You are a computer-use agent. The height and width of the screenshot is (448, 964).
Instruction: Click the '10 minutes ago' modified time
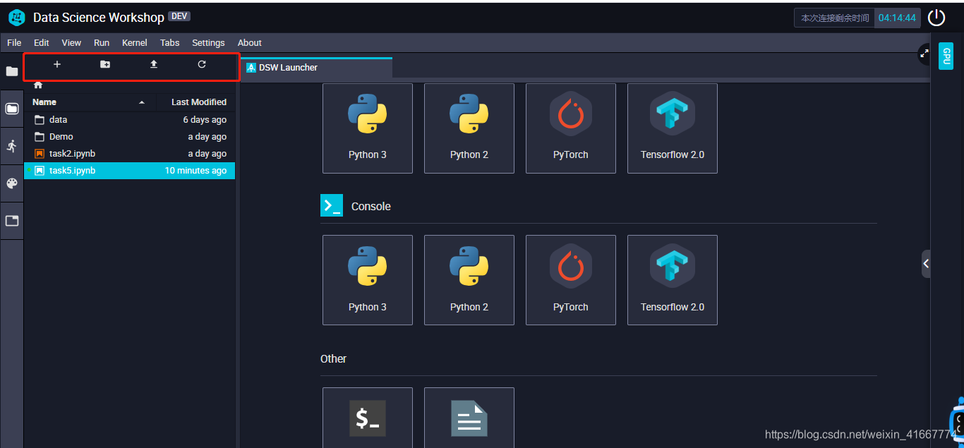[x=195, y=171]
